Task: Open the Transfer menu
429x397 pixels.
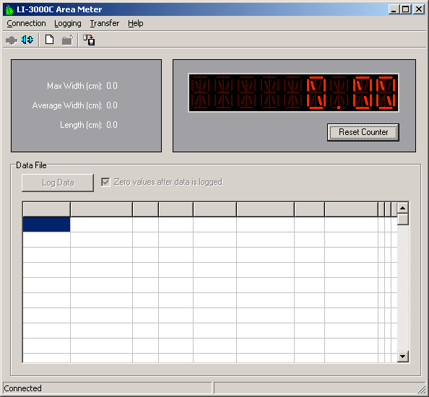Action: tap(105, 24)
